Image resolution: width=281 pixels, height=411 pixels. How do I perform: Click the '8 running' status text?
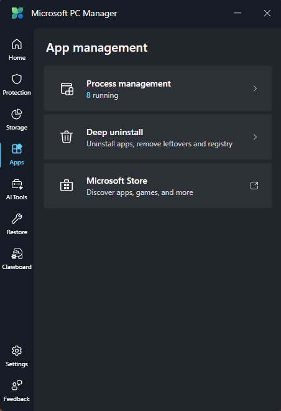point(103,95)
